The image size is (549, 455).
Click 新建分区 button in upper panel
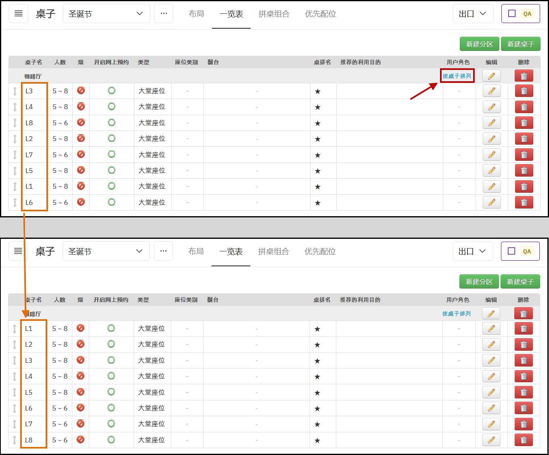click(x=480, y=44)
